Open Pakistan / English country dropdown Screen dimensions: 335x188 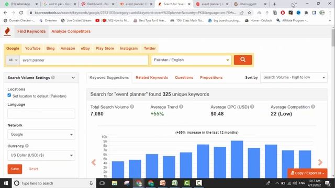[x=191, y=60]
